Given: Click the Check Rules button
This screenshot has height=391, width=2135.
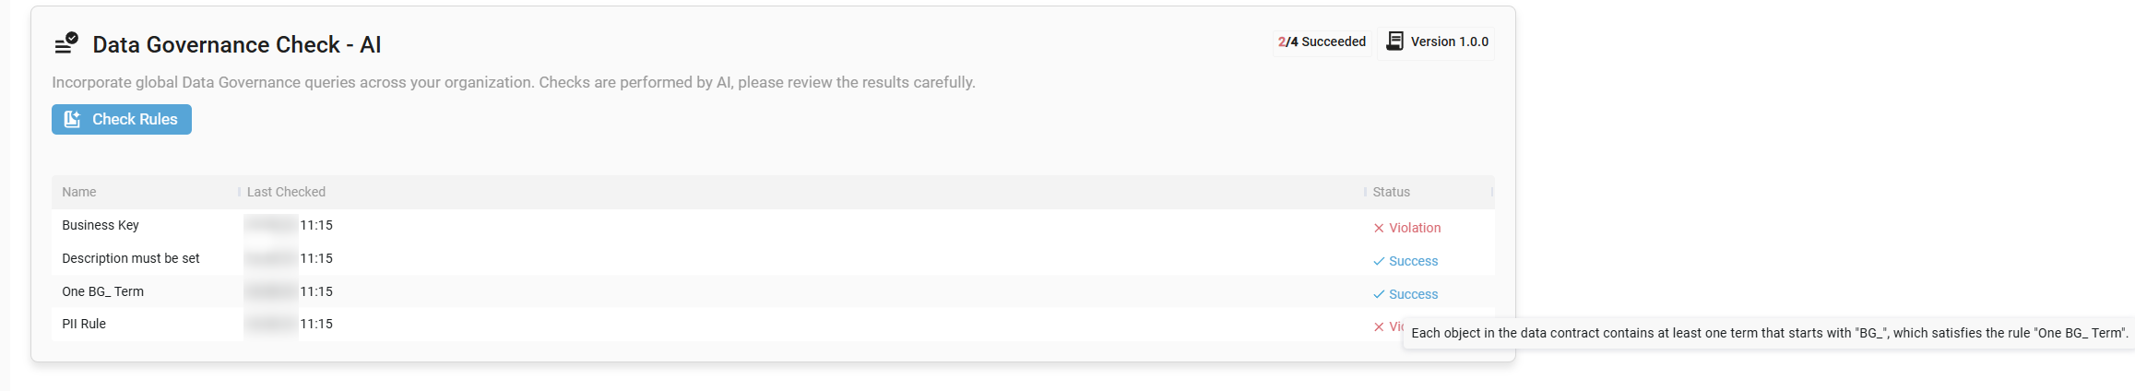Looking at the screenshot, I should tap(122, 119).
